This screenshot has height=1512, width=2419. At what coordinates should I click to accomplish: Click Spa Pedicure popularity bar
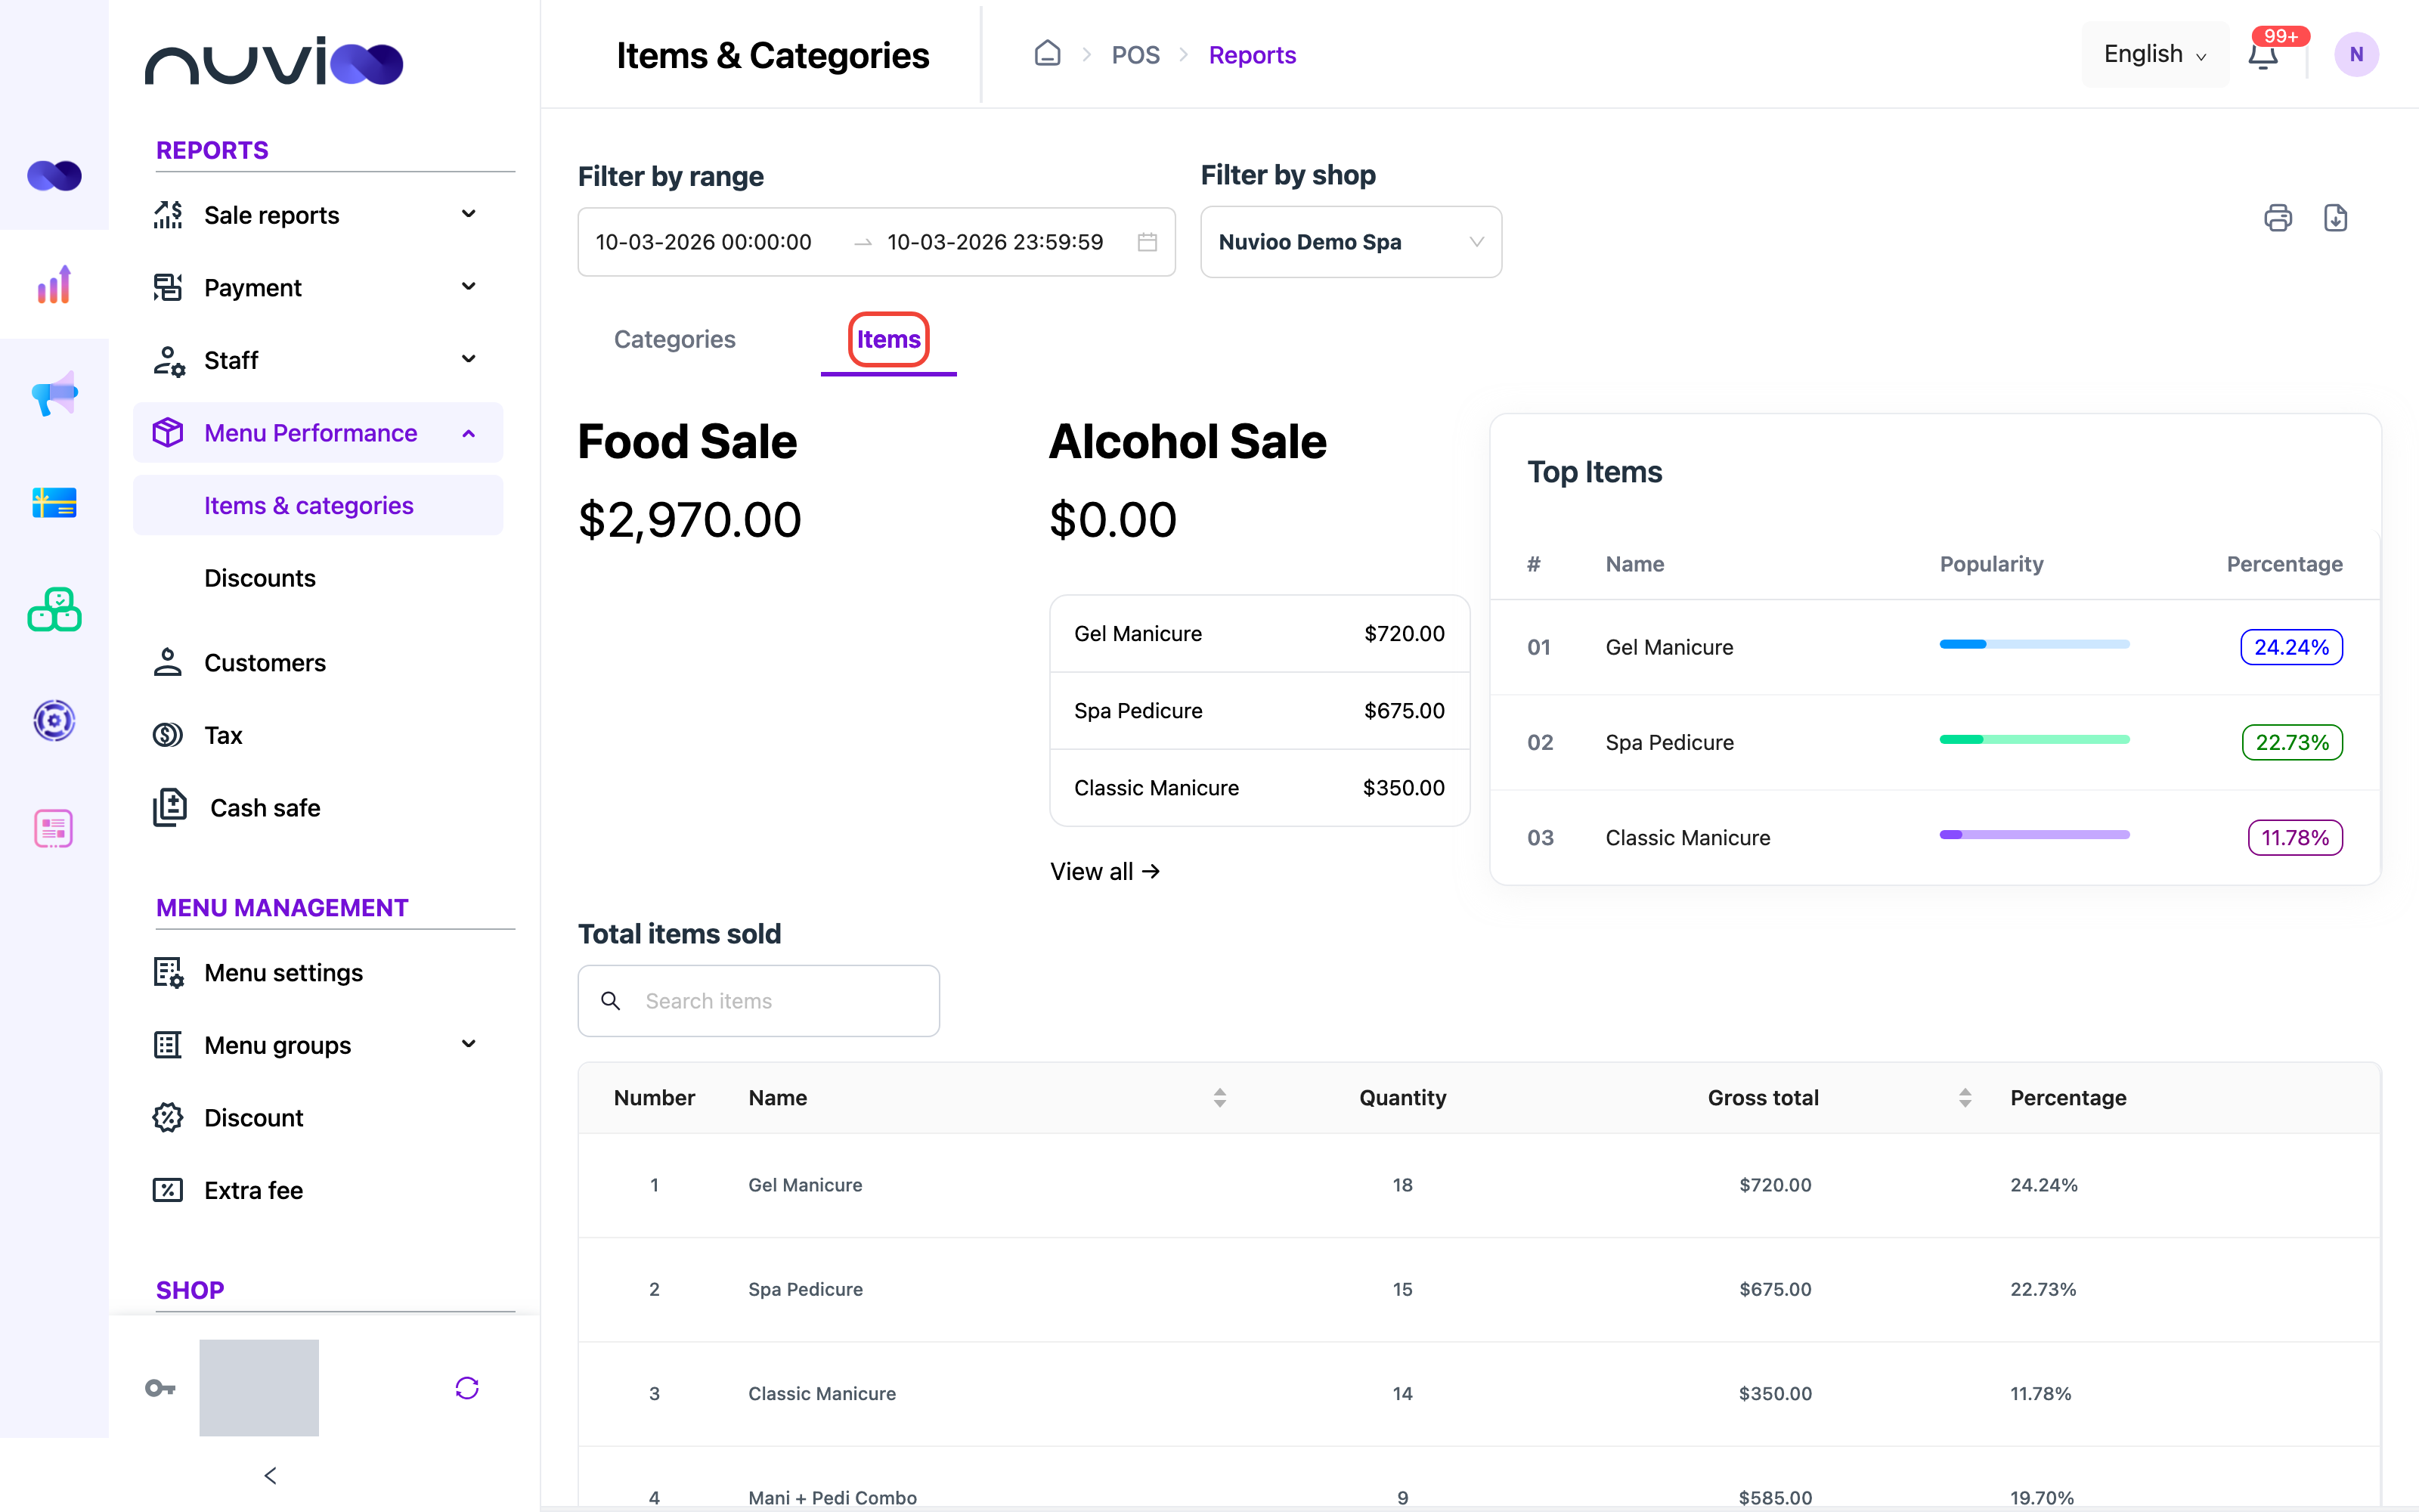coord(2034,740)
